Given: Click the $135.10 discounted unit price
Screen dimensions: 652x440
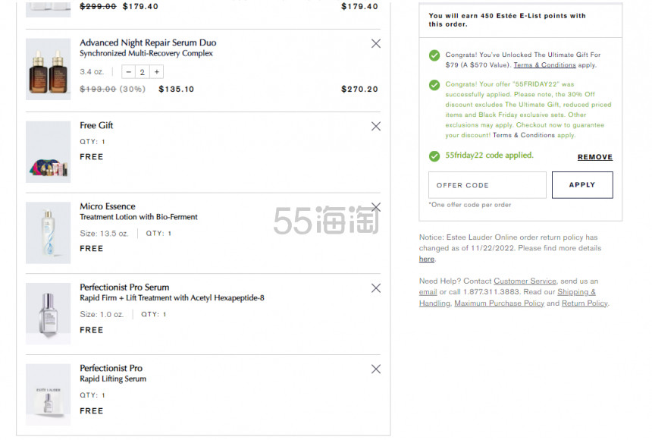Looking at the screenshot, I should click(177, 89).
